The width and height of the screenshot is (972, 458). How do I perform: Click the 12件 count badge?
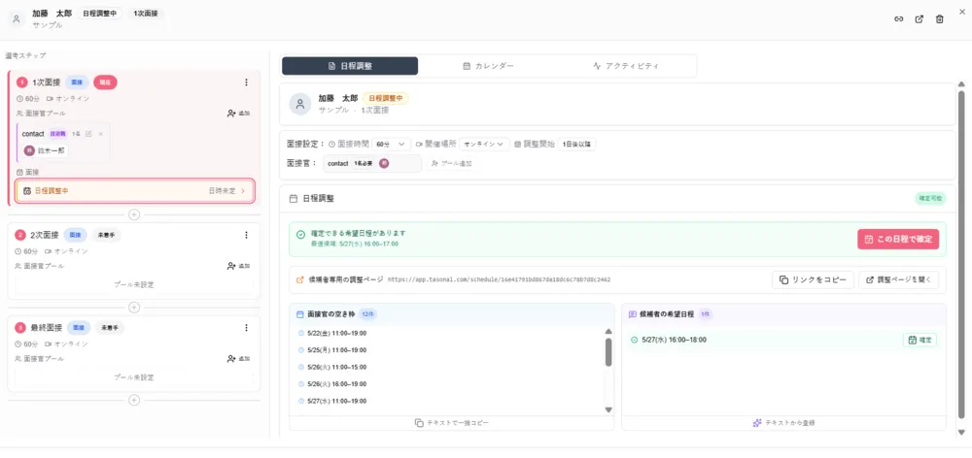point(367,313)
